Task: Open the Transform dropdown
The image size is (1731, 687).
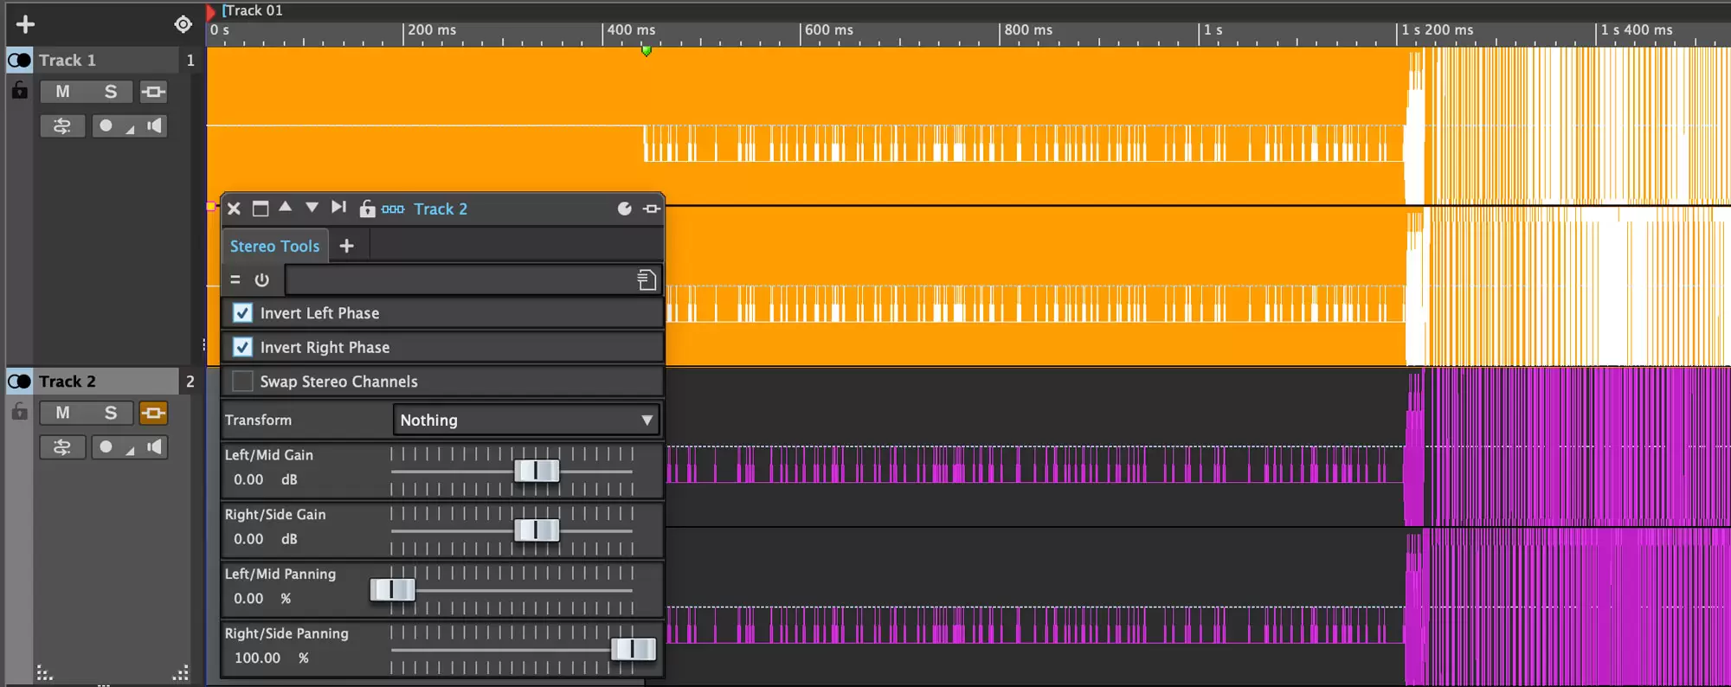Action: (x=525, y=420)
